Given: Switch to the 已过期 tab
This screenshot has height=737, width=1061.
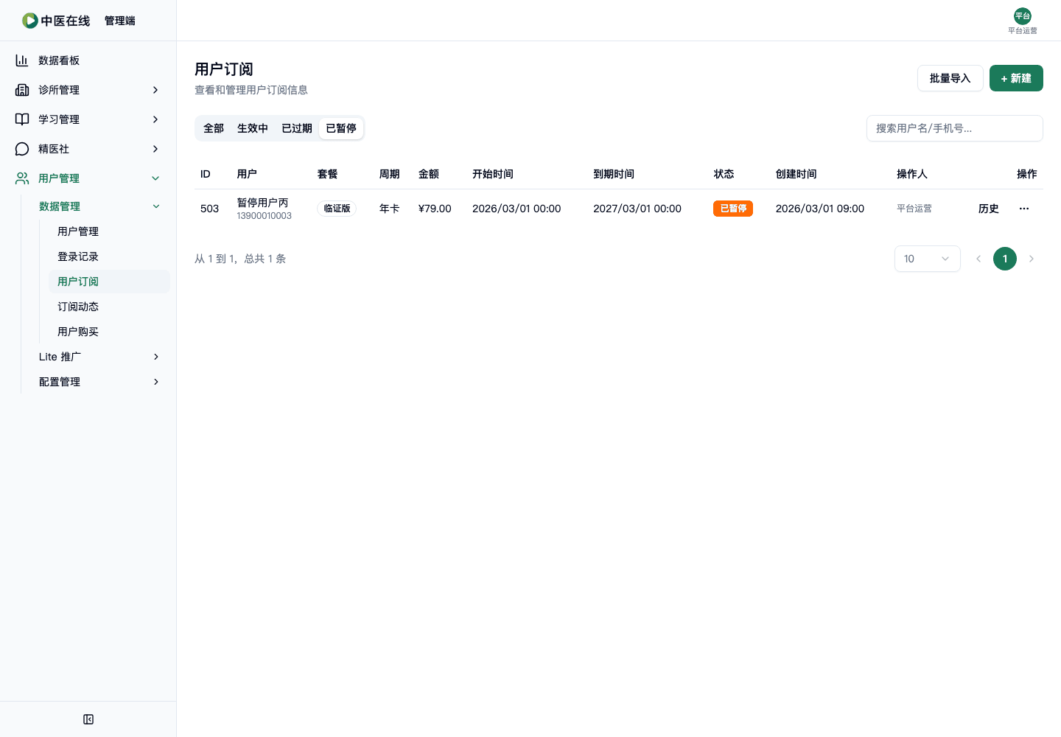Looking at the screenshot, I should click(x=297, y=128).
